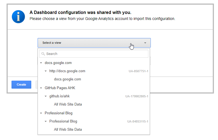This screenshot has height=140, width=218.
Task: Select the docs.google.com view
Action: coord(67,79)
